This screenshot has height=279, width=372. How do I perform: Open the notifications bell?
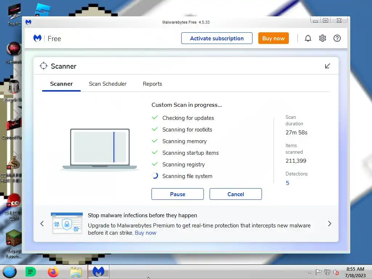308,38
